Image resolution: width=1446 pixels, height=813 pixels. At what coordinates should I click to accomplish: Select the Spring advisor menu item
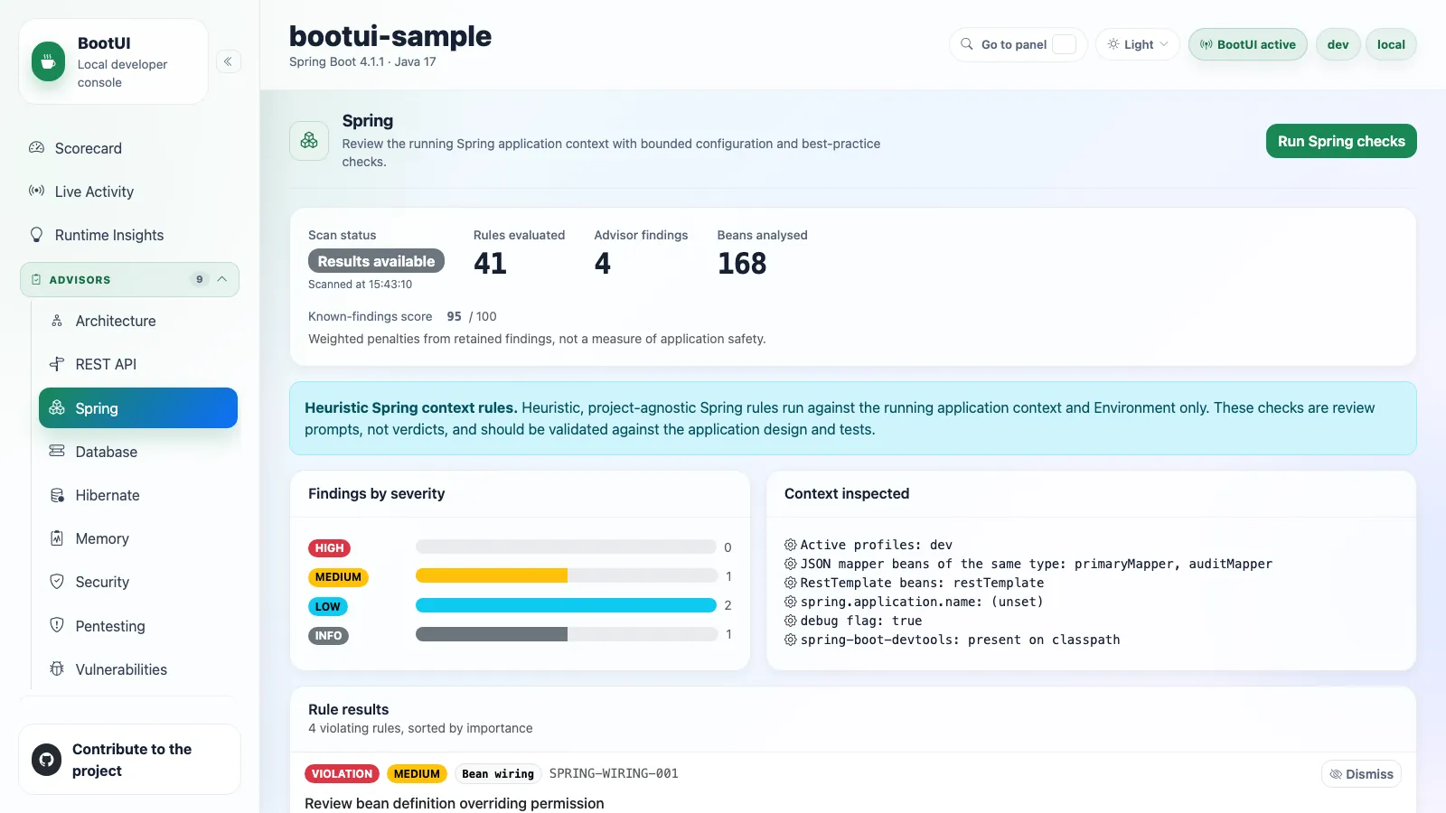coord(138,407)
